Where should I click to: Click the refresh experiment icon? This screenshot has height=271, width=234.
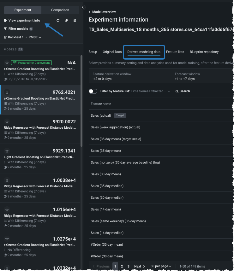click(x=58, y=21)
